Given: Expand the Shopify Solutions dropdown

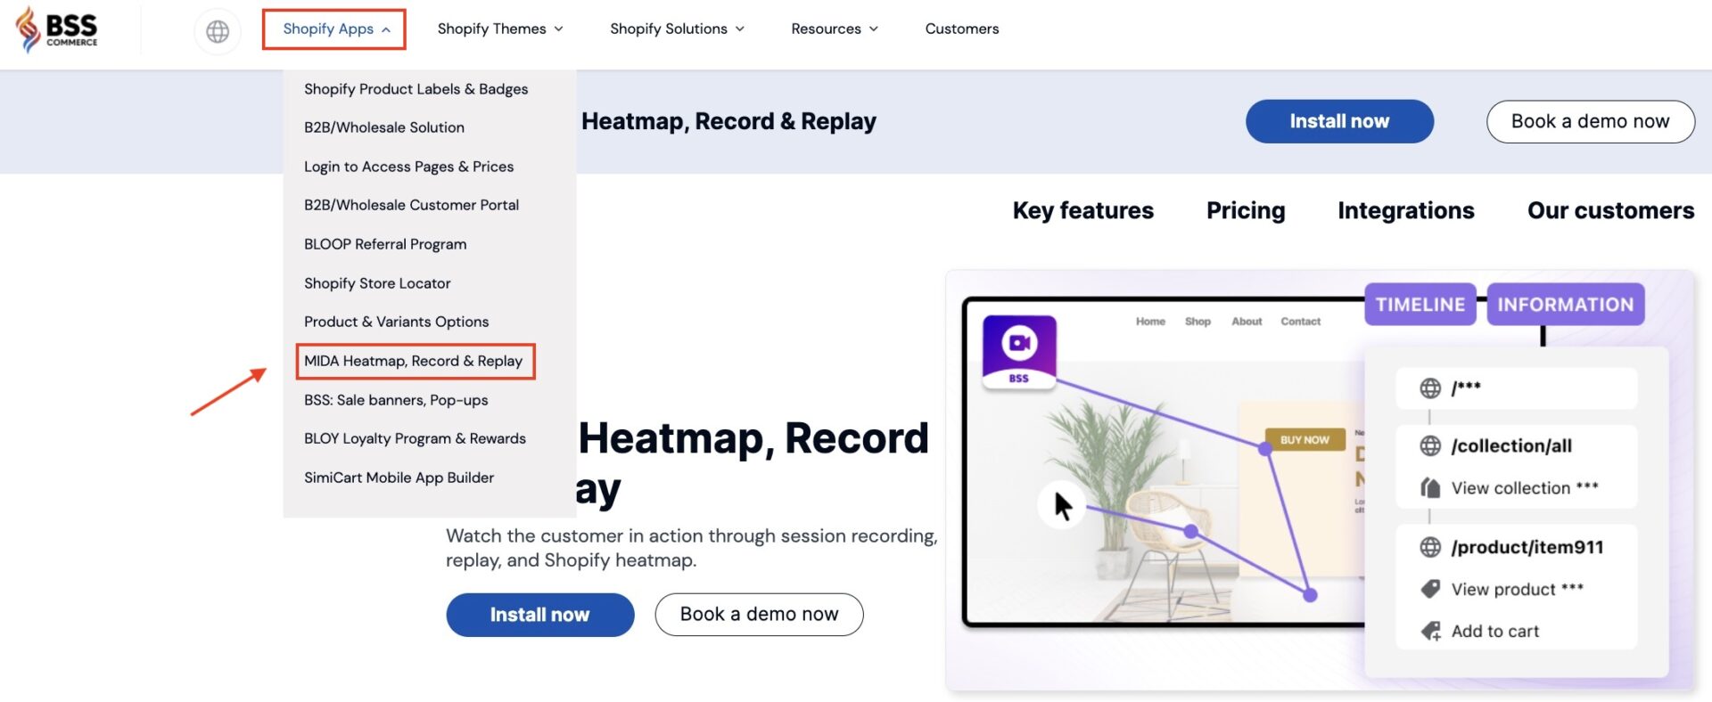Looking at the screenshot, I should (677, 29).
